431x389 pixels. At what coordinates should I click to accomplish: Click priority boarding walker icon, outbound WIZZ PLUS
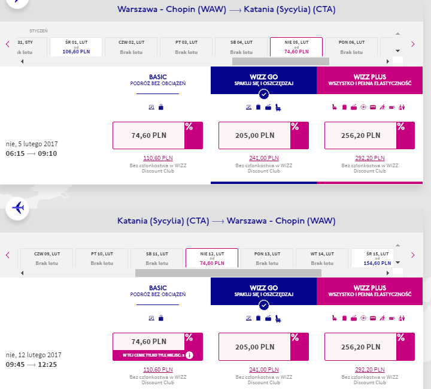pos(383,107)
